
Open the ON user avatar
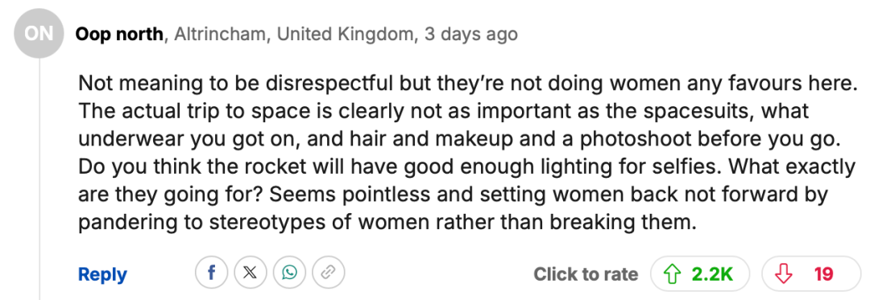[x=39, y=35]
